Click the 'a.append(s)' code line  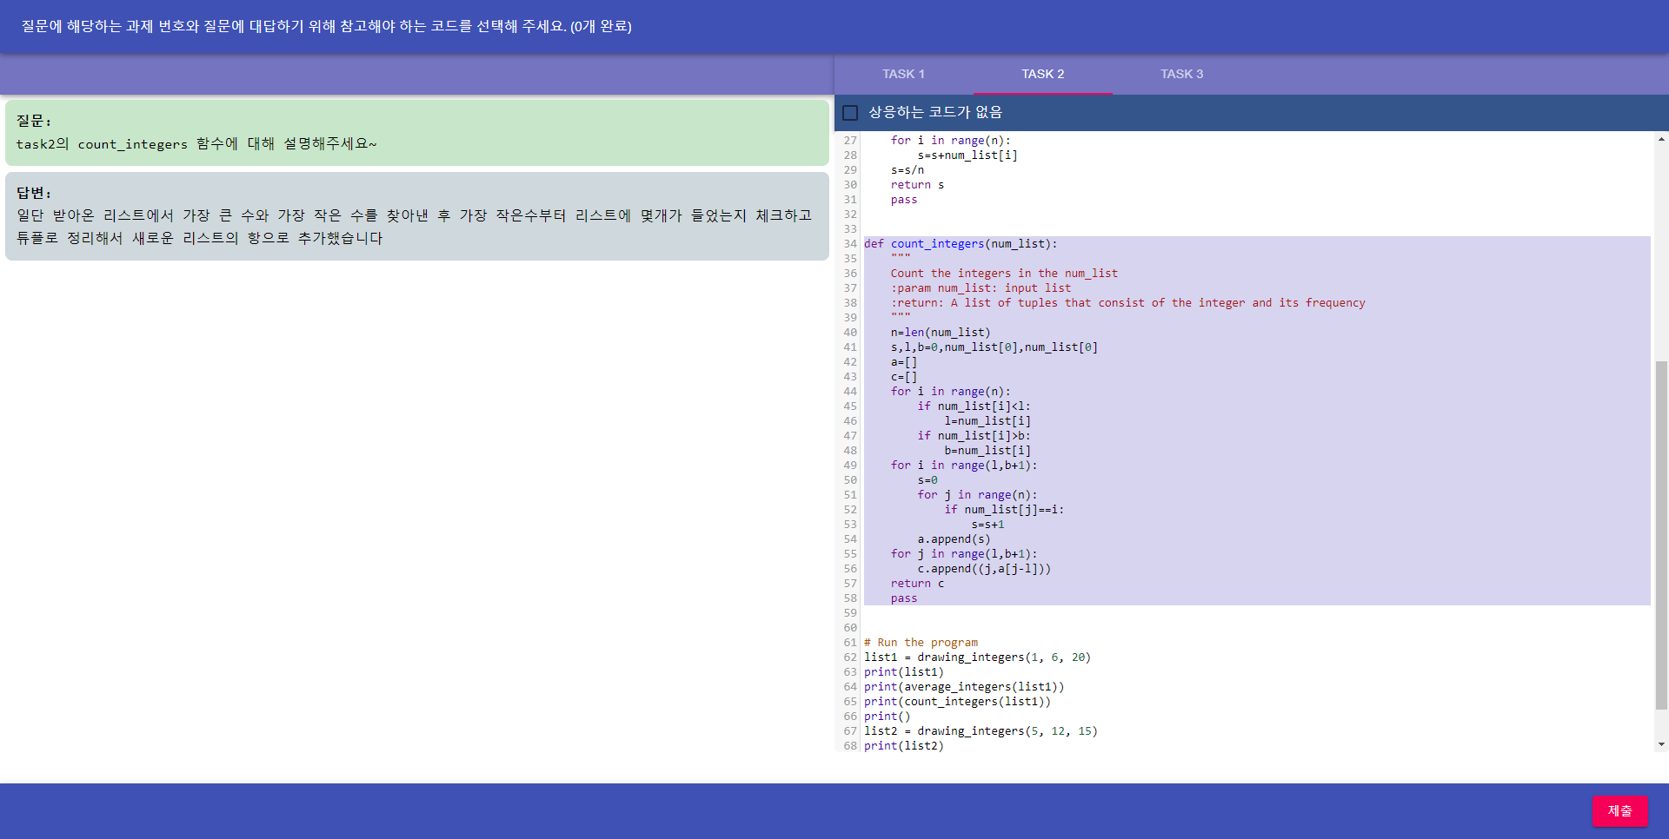pos(954,539)
